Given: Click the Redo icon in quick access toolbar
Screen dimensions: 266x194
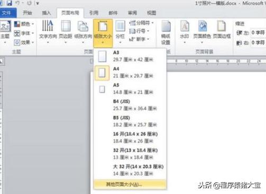Looking at the screenshot, I should point(29,3).
